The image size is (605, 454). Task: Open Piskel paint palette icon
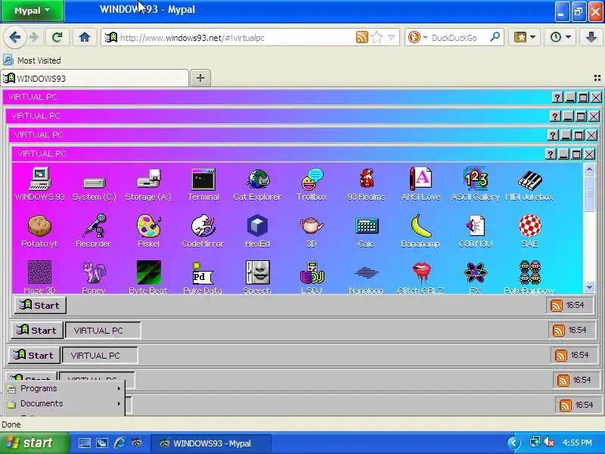click(148, 232)
